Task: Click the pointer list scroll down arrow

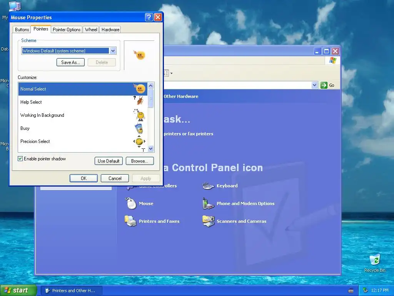Action: [151, 149]
